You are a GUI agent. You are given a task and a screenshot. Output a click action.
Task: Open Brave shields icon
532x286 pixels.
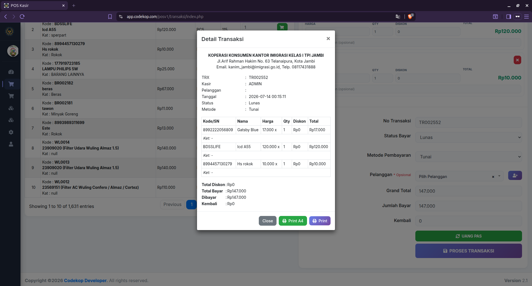point(410,16)
